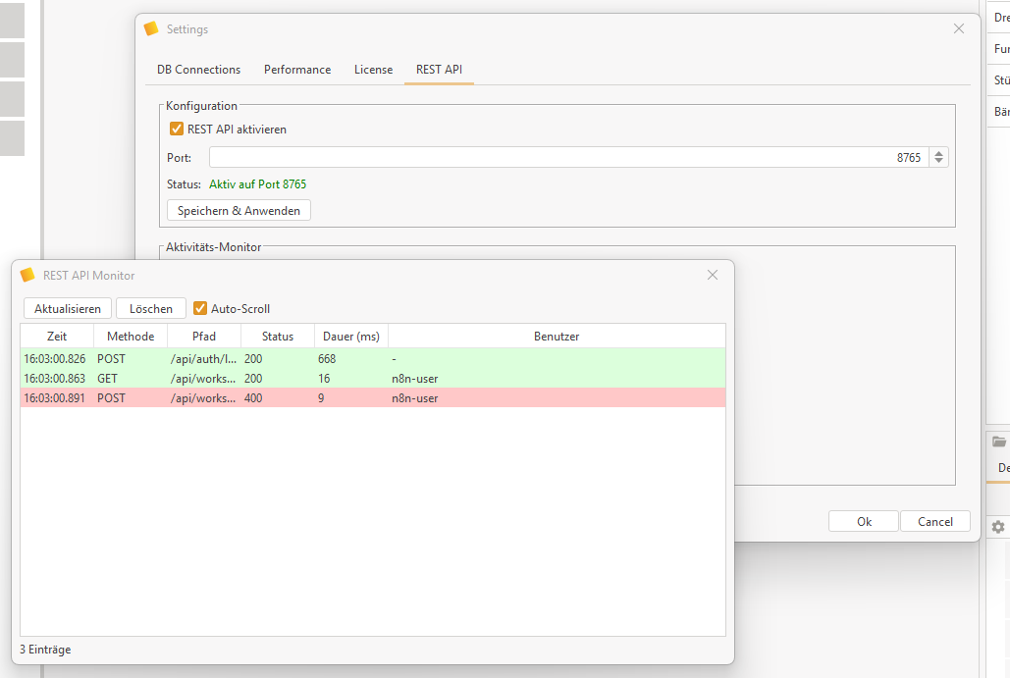
Task: Click status text Aktiv auf Port 8765
Action: point(257,184)
